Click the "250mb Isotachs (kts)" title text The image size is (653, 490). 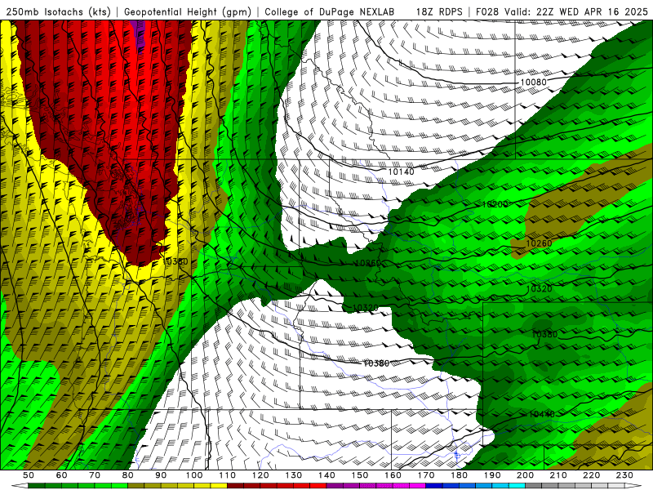pyautogui.click(x=59, y=12)
